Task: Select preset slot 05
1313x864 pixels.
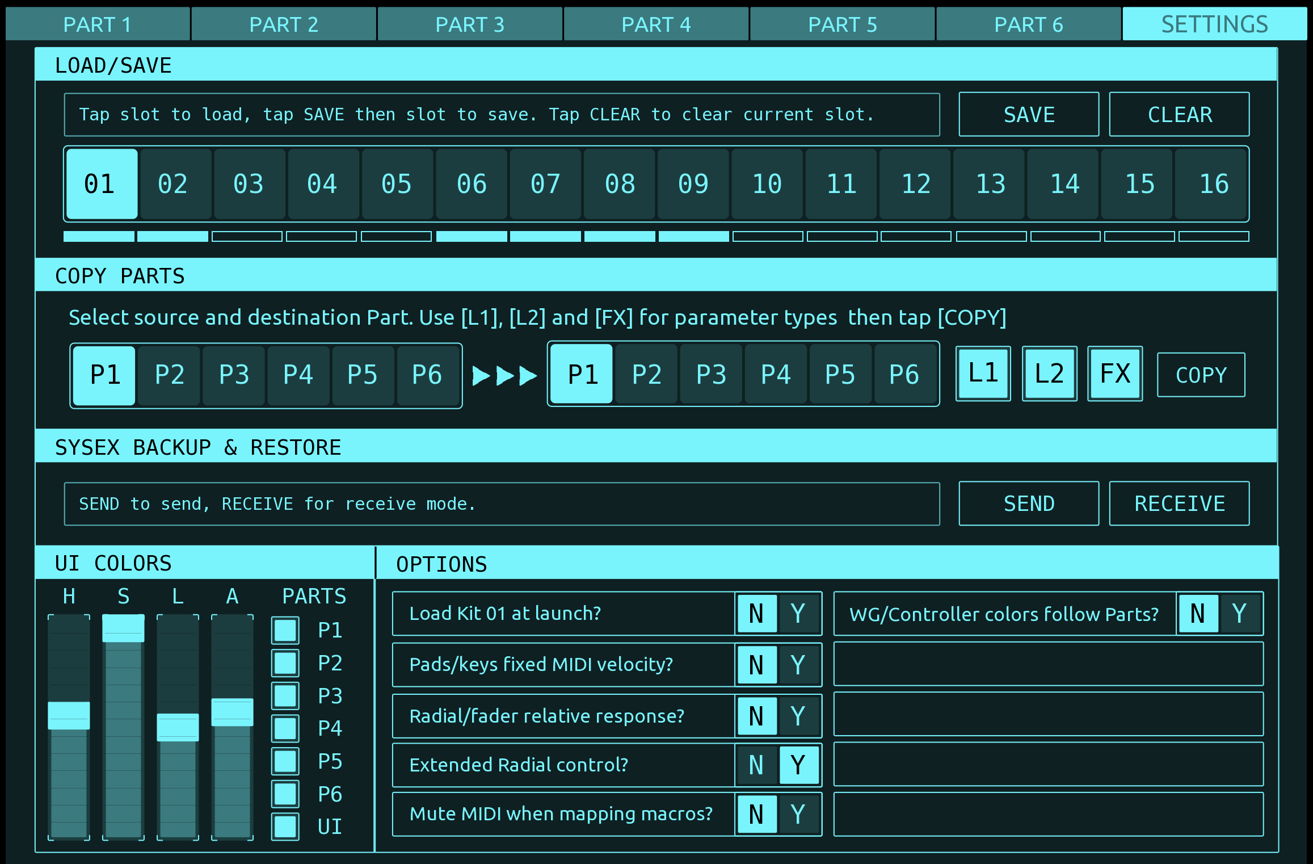Action: pos(397,184)
